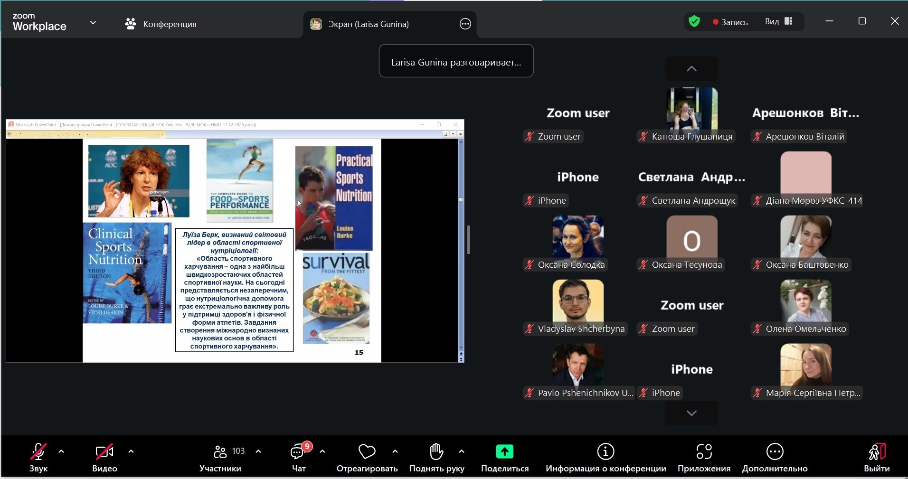Expand audio settings arrow next to microphone
This screenshot has height=479, width=908.
(x=61, y=451)
